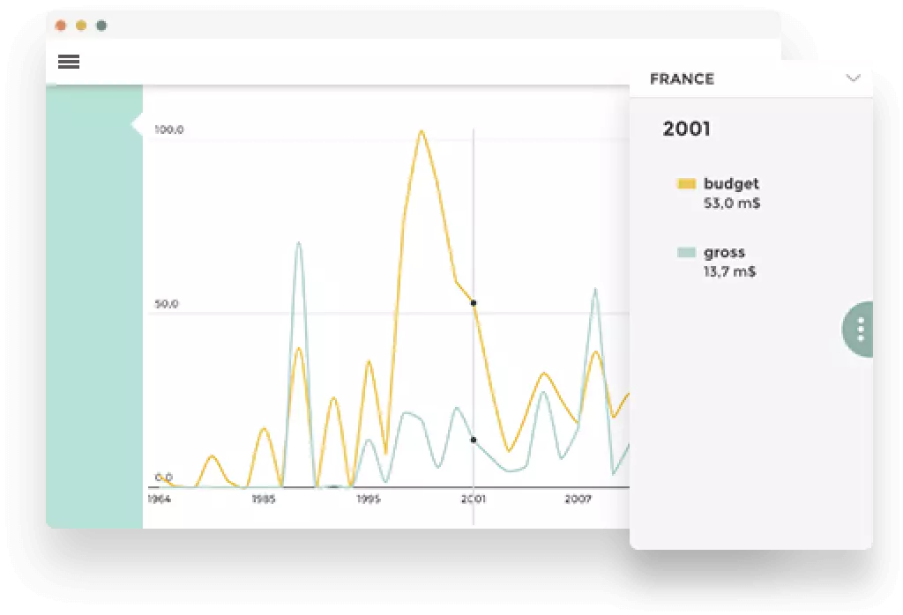
Task: Click the 0.0 y-axis label
Action: click(163, 477)
